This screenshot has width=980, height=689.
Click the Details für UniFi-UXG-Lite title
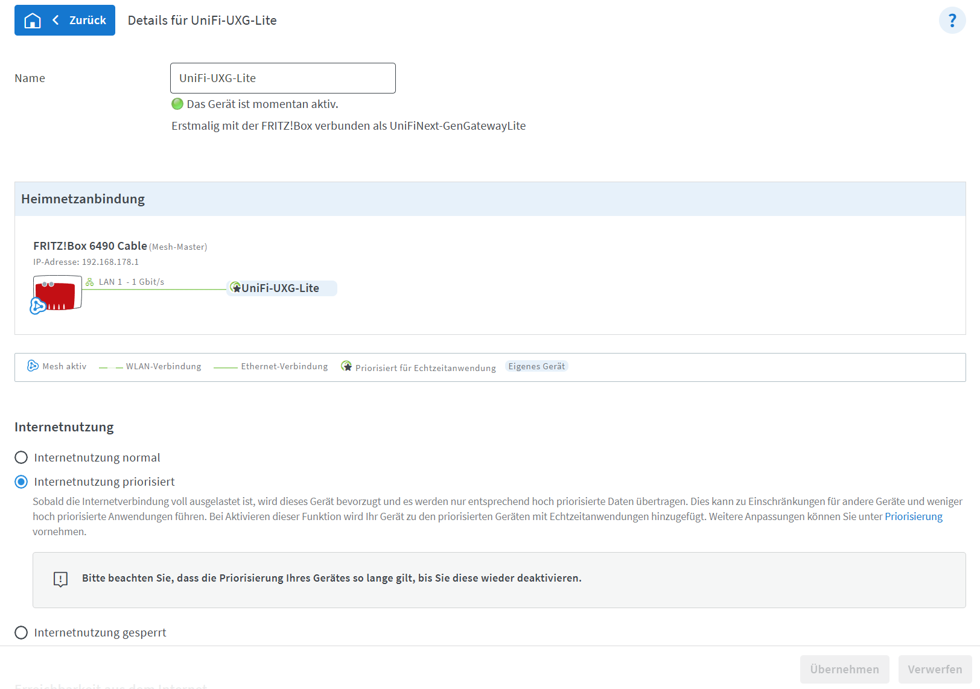click(202, 21)
